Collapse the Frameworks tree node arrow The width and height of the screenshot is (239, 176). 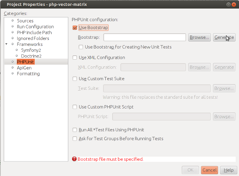6,44
